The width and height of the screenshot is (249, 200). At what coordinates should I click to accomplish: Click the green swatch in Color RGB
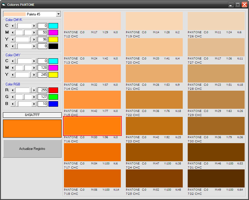[x=53, y=97]
